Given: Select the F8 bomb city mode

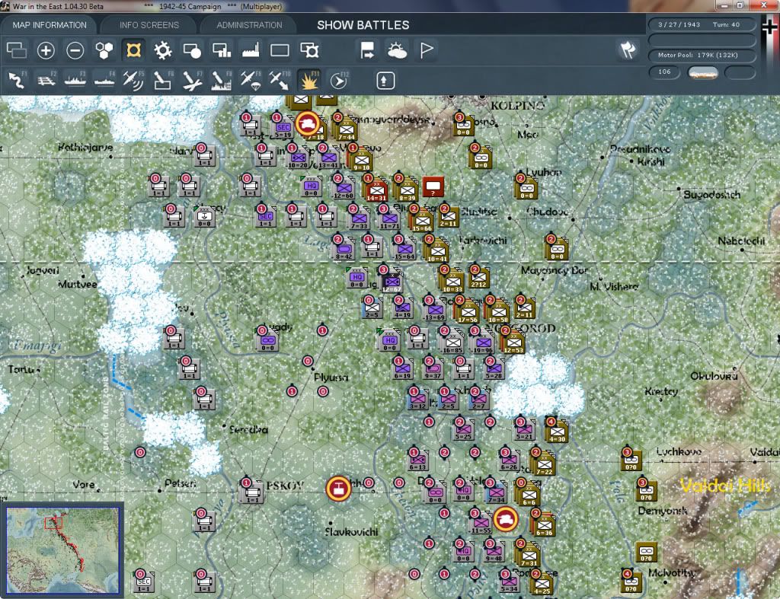Looking at the screenshot, I should pos(222,81).
